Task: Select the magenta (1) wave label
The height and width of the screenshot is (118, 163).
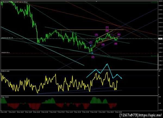Action: [91, 43]
